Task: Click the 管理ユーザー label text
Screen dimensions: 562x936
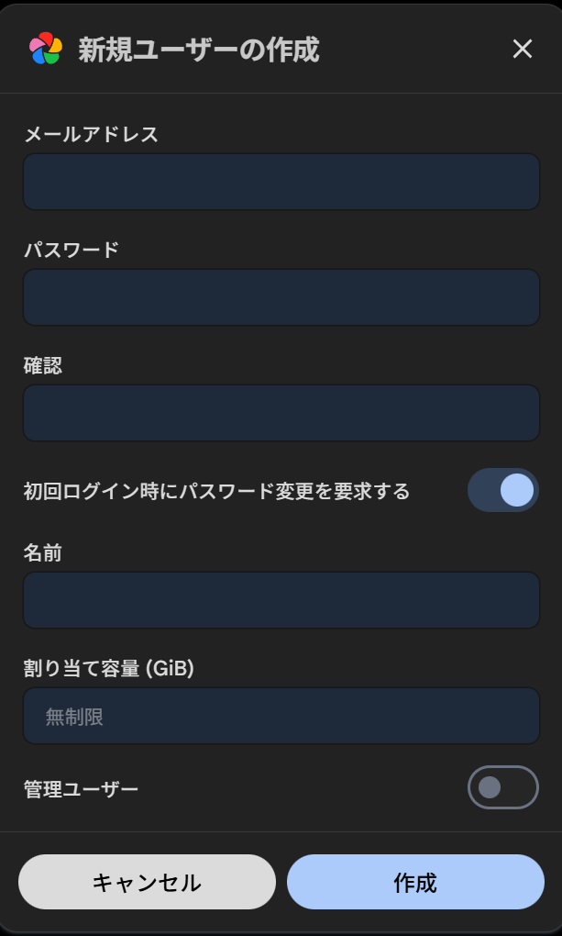Action: click(81, 788)
